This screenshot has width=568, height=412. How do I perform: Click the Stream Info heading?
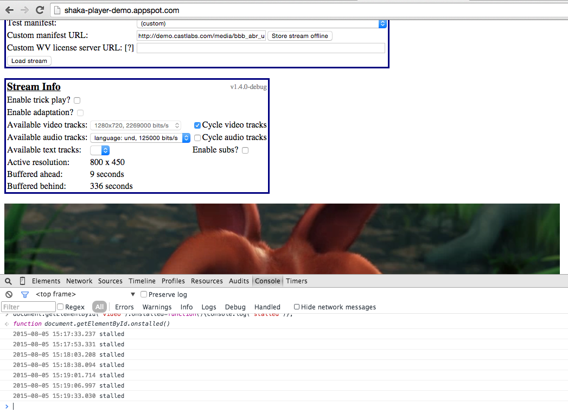[x=34, y=87]
